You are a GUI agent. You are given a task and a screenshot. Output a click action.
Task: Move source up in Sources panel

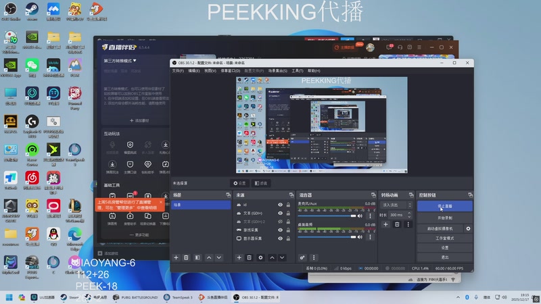272,257
